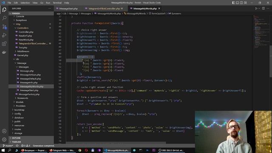Click formQuizEnFi in the breadcrumb
The width and height of the screenshot is (272, 153).
pyautogui.click(x=159, y=14)
